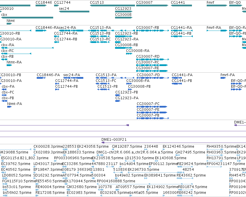The height and width of the screenshot is (197, 246).
Task: Click EST RE43662.5prime
Action: 191,175
